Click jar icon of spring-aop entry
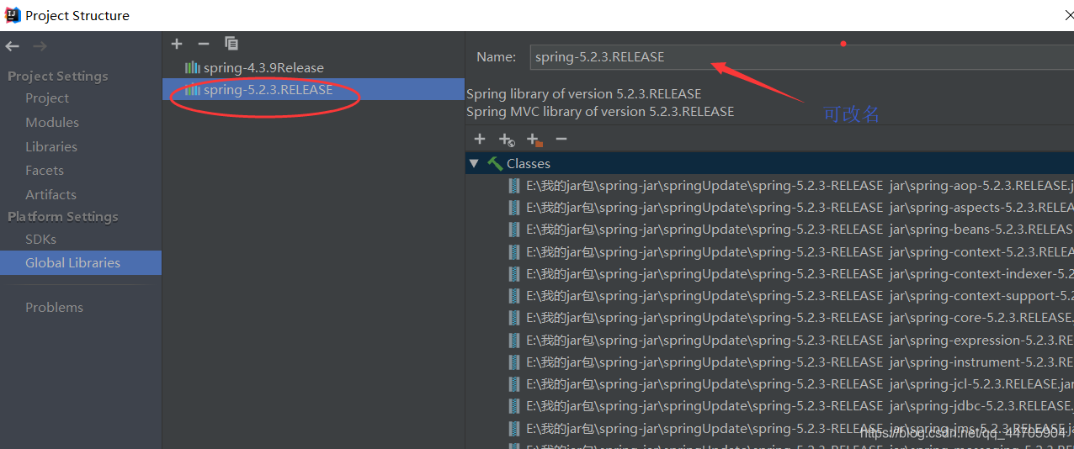This screenshot has height=449, width=1074. point(514,185)
